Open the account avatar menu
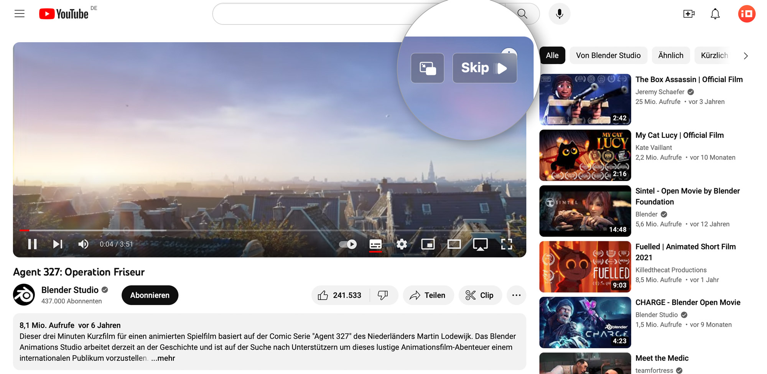The height and width of the screenshot is (374, 767). pyautogui.click(x=747, y=14)
